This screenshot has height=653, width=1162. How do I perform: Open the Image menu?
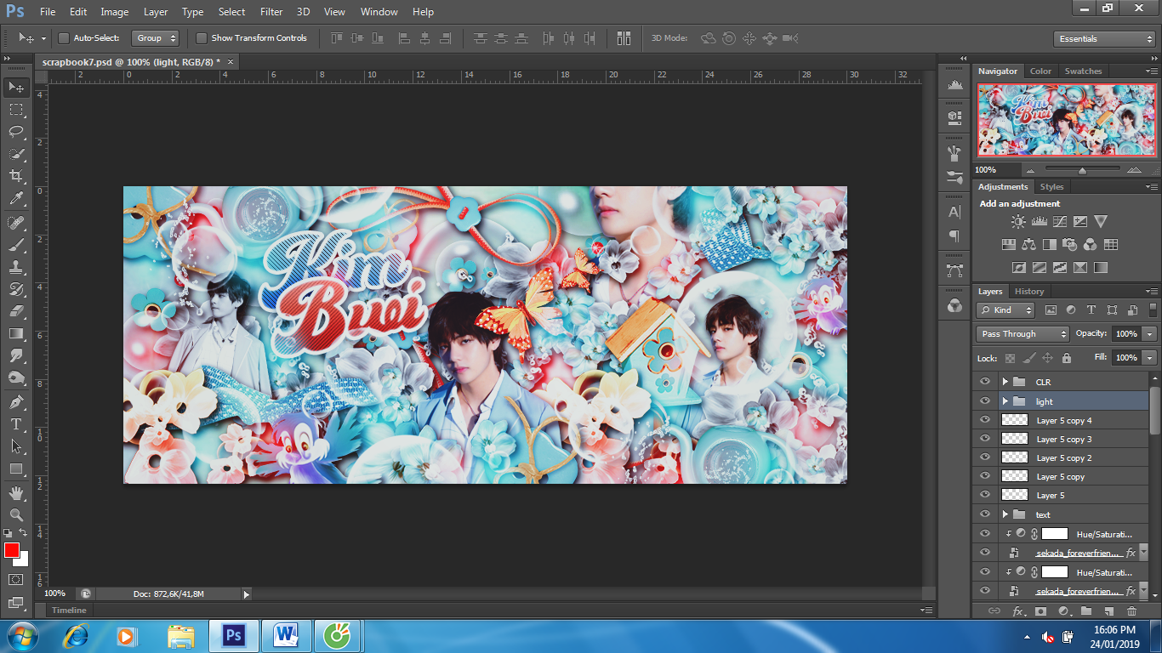coord(115,12)
